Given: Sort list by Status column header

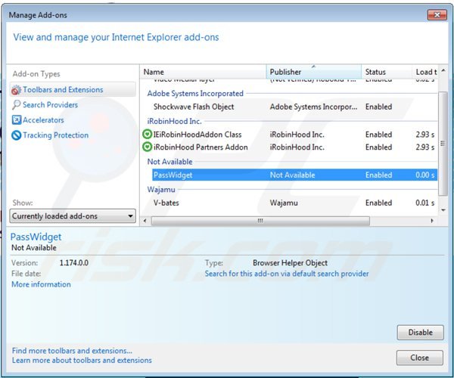Looking at the screenshot, I should (x=387, y=72).
